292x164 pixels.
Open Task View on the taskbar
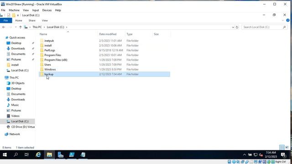26,155
